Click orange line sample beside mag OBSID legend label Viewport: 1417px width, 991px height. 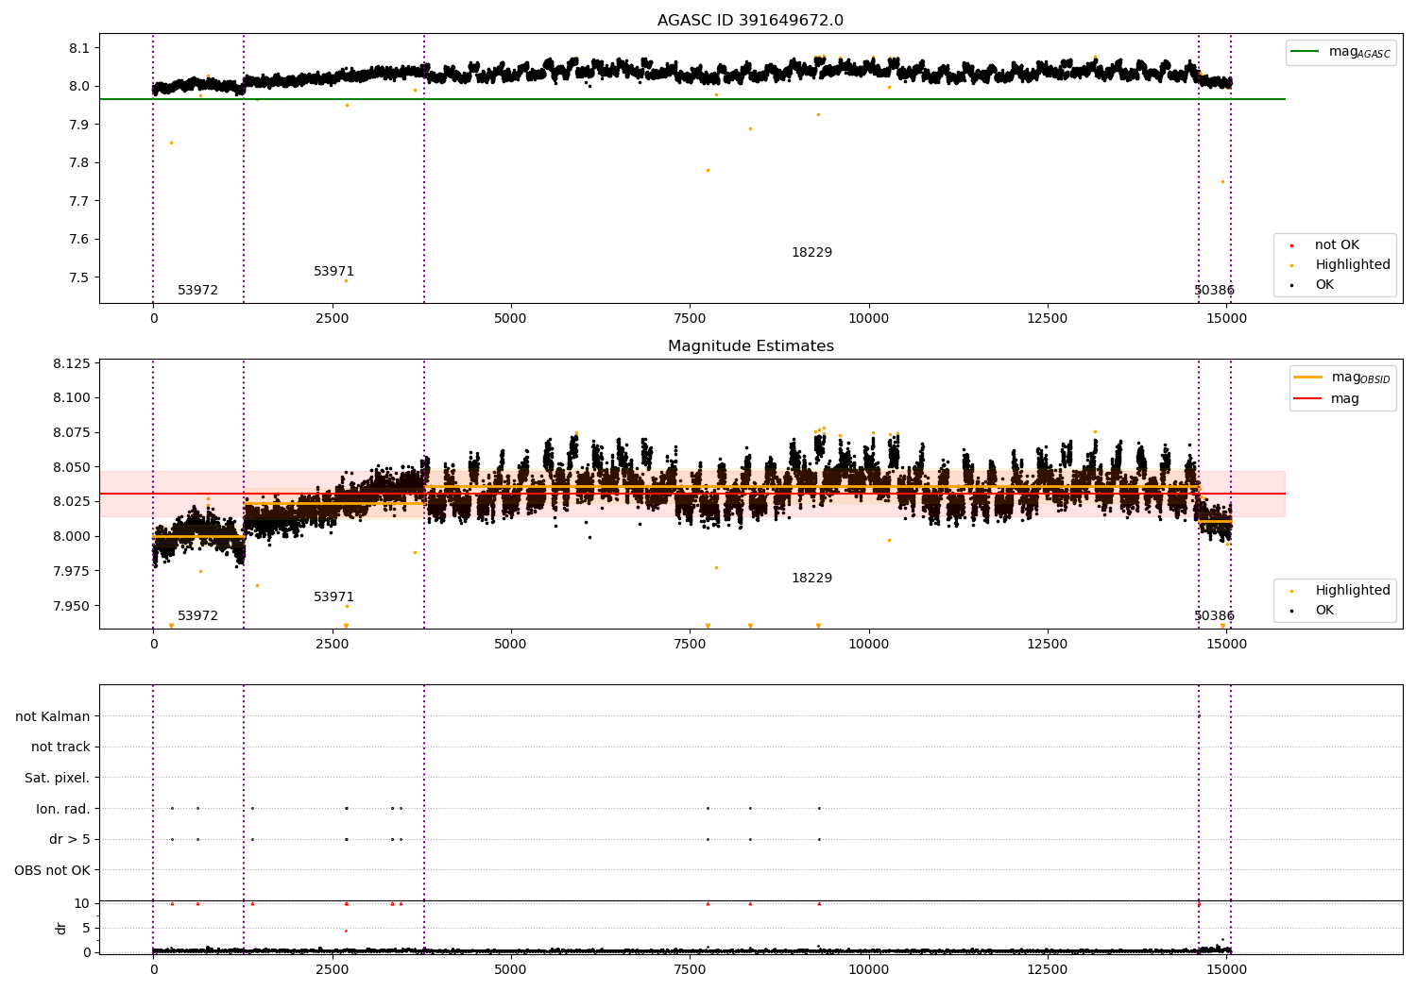pyautogui.click(x=1308, y=378)
